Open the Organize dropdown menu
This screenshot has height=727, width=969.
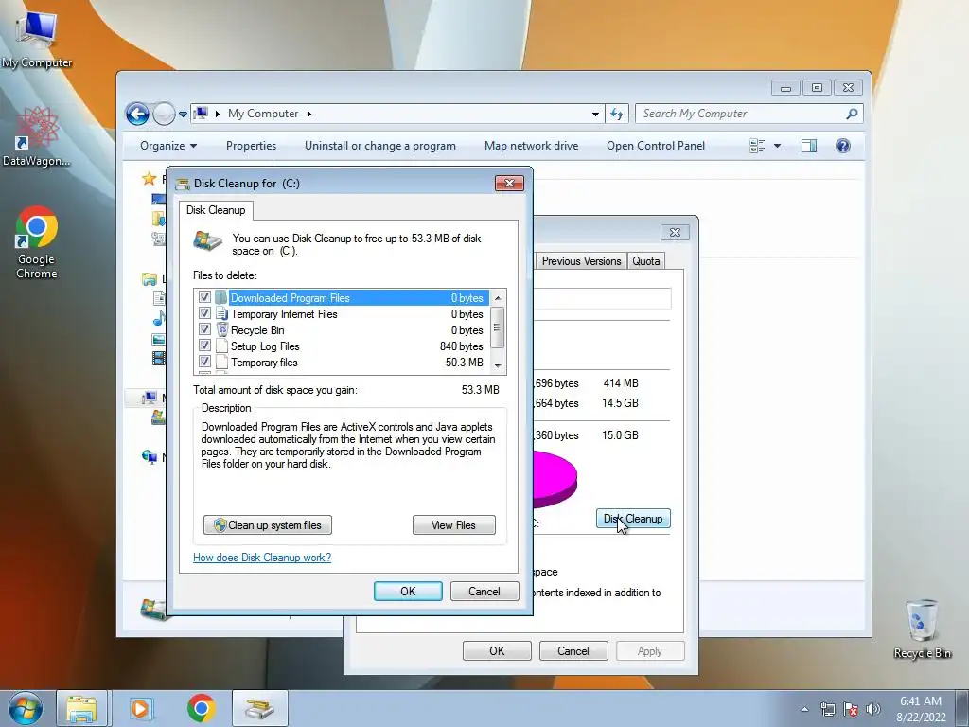(168, 146)
